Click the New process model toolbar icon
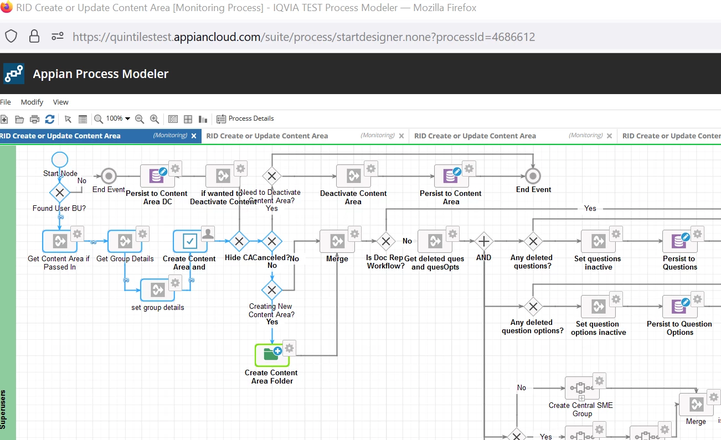Image resolution: width=721 pixels, height=440 pixels. click(4, 119)
